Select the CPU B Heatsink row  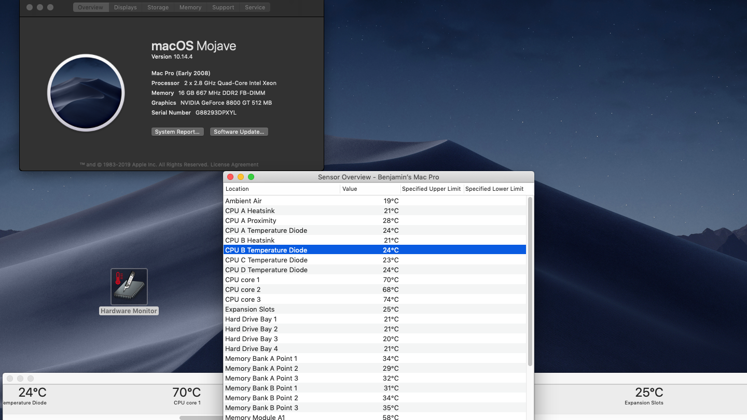[x=375, y=240]
